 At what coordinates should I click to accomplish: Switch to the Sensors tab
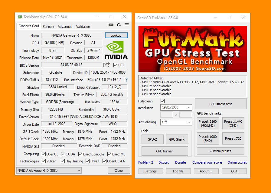tap(48, 27)
